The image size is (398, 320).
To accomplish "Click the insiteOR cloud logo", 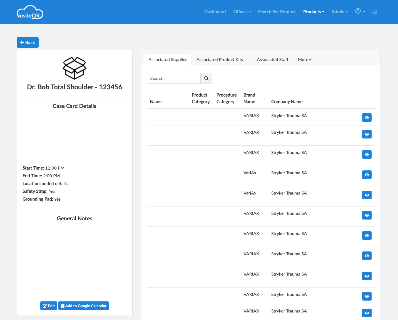I will [30, 12].
